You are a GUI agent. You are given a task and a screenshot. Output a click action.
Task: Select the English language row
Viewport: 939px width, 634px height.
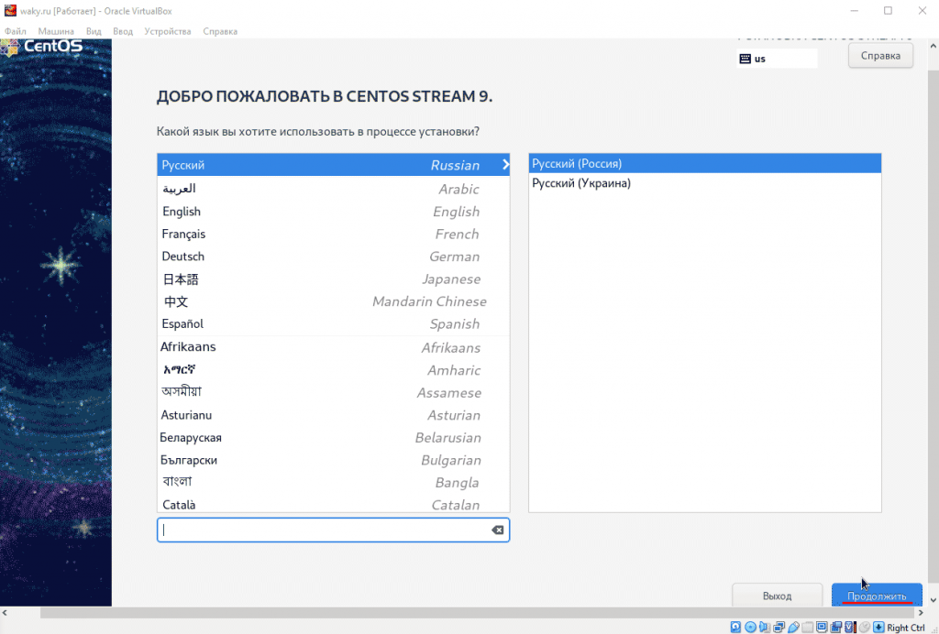pos(333,211)
